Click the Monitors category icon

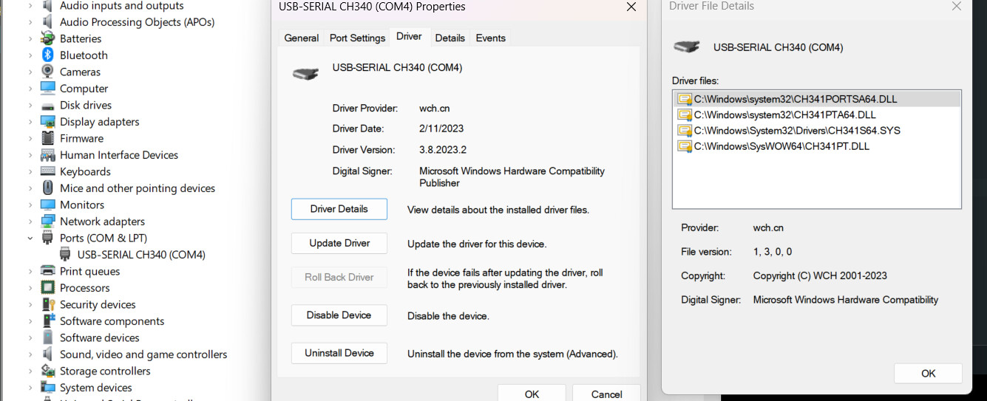(x=48, y=205)
